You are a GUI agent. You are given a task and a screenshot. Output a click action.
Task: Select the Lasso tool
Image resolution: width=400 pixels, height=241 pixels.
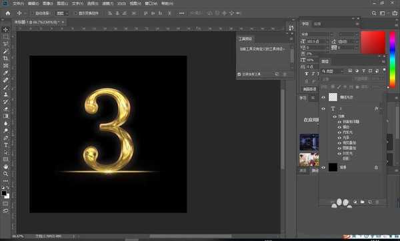(x=5, y=44)
